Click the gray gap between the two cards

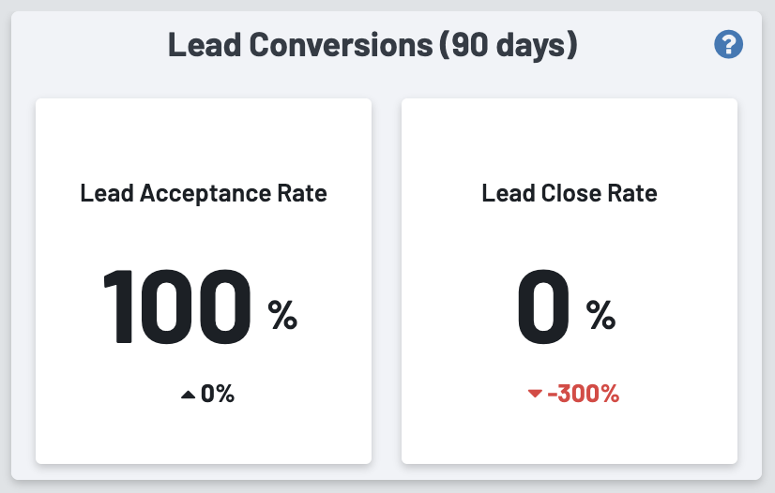tap(387, 281)
